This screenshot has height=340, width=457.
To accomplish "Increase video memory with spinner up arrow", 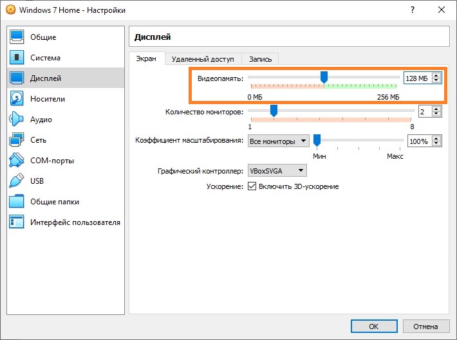I will [437, 75].
